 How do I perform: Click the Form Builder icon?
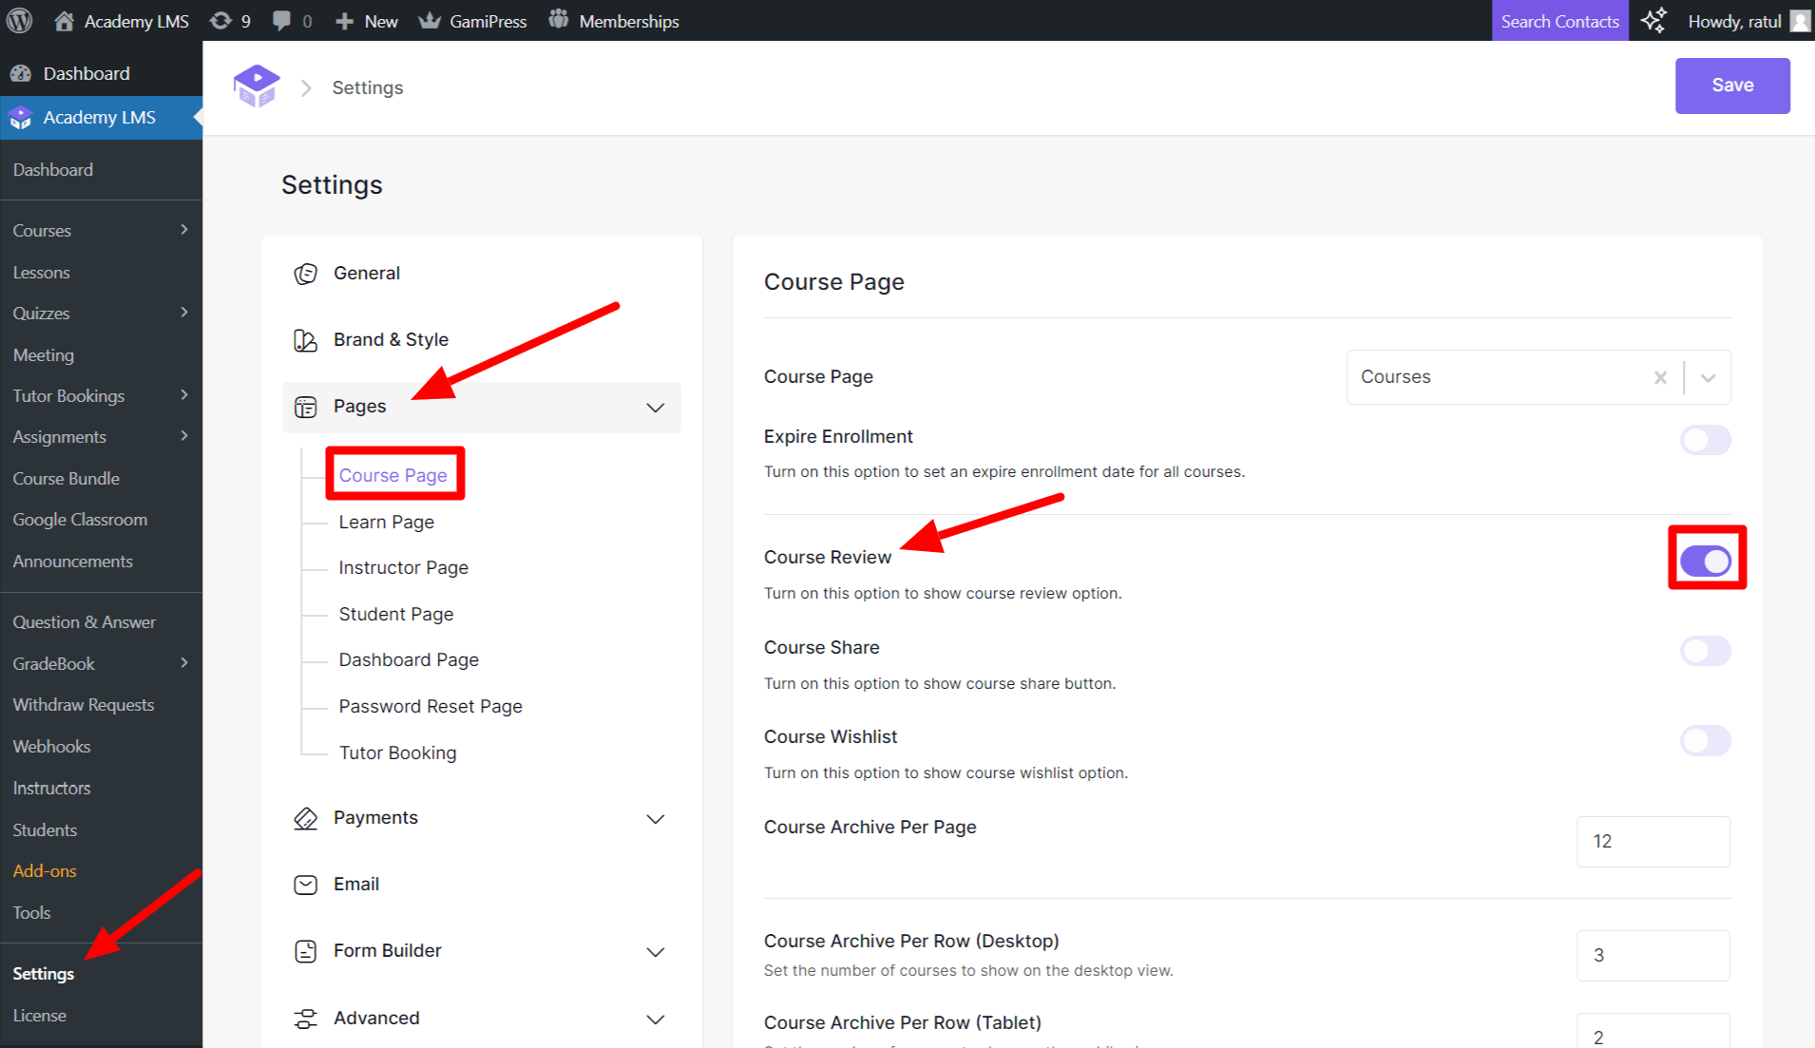tap(305, 950)
